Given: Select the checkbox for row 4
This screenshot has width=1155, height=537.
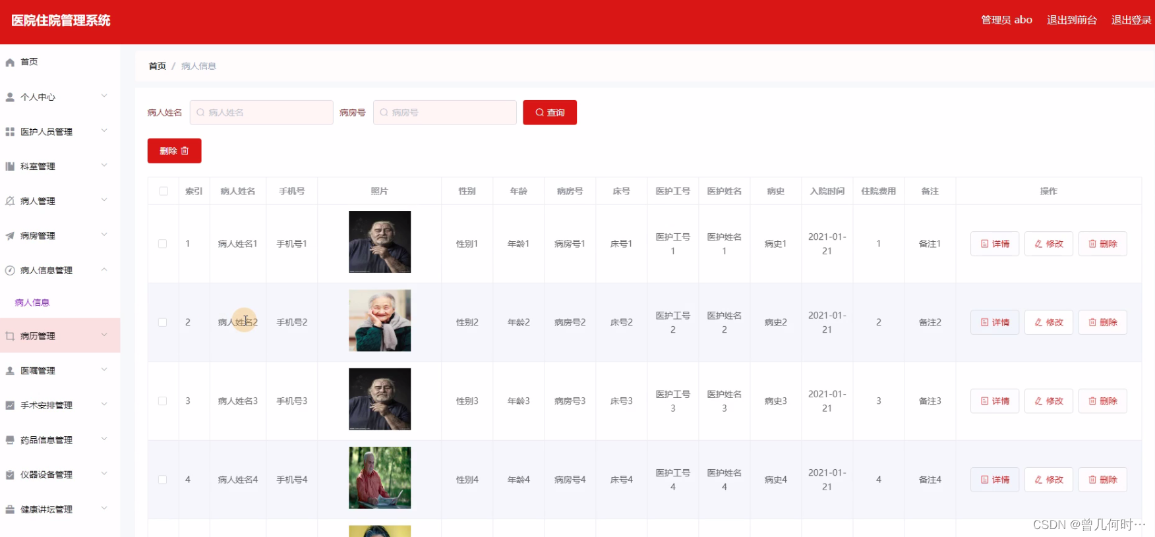Looking at the screenshot, I should point(162,480).
